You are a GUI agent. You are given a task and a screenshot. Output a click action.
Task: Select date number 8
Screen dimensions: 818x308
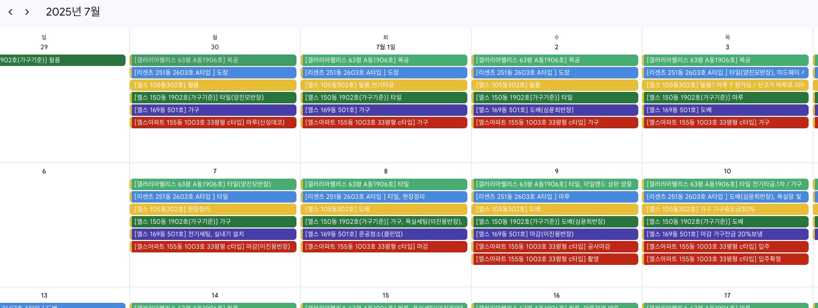[x=386, y=171]
